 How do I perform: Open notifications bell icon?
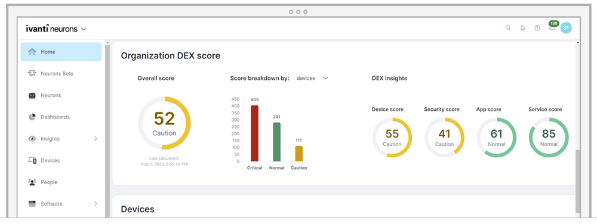coord(522,28)
